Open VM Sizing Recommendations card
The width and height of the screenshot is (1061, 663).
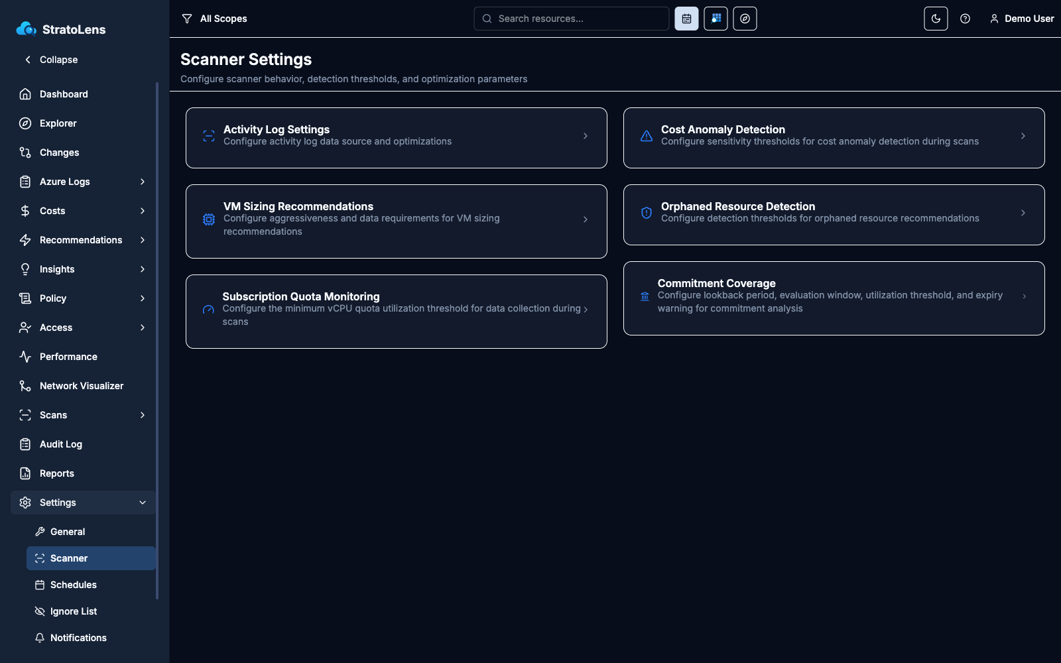(397, 221)
